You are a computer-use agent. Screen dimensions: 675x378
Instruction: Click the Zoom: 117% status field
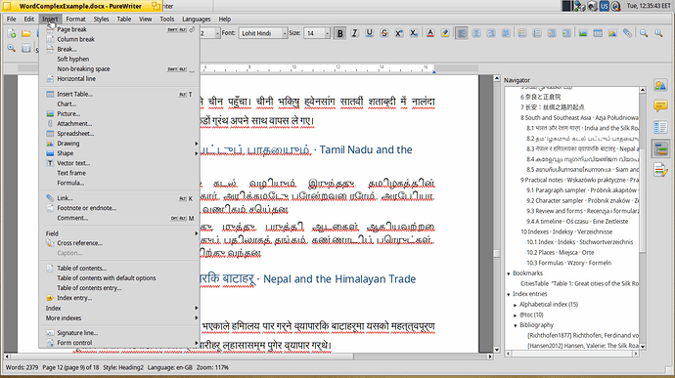coord(212,367)
